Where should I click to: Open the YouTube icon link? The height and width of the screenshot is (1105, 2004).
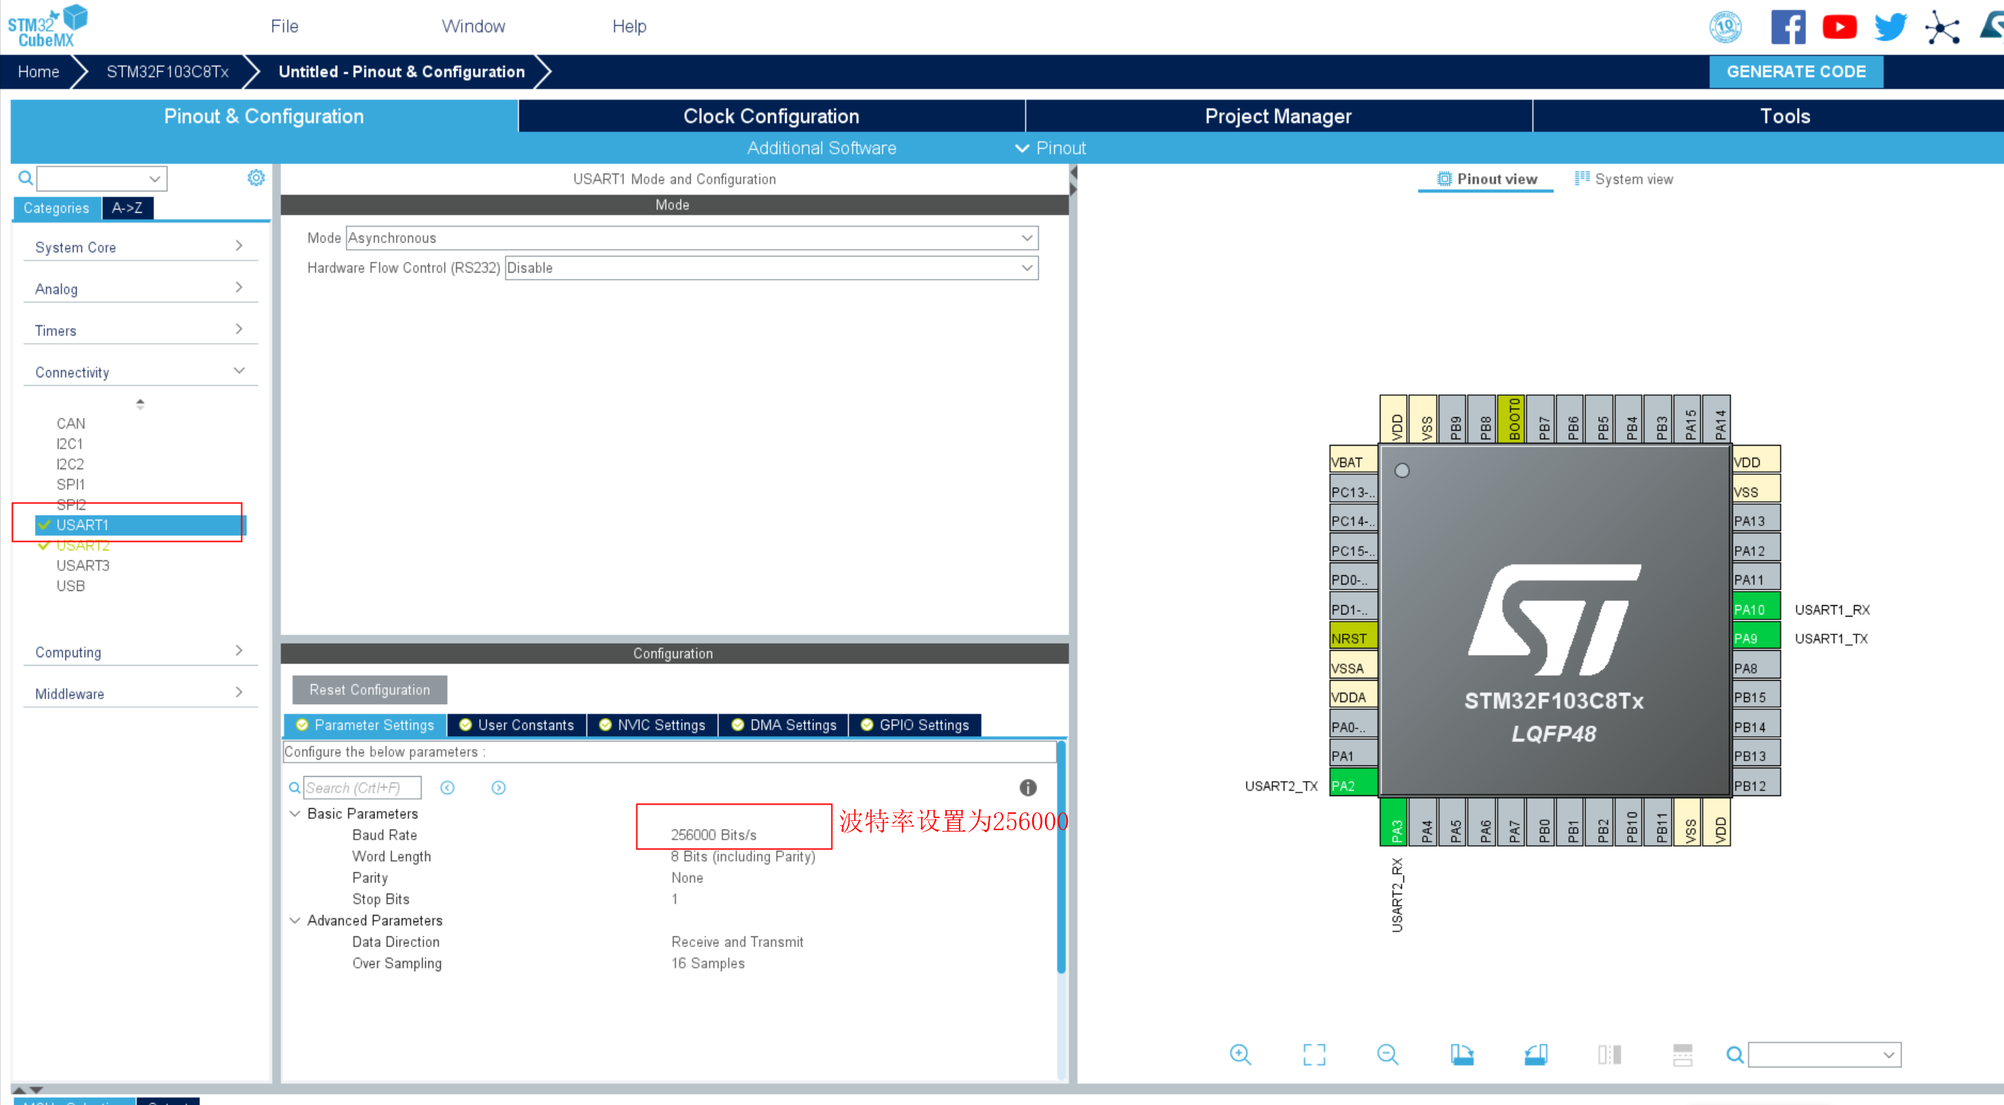[1839, 27]
